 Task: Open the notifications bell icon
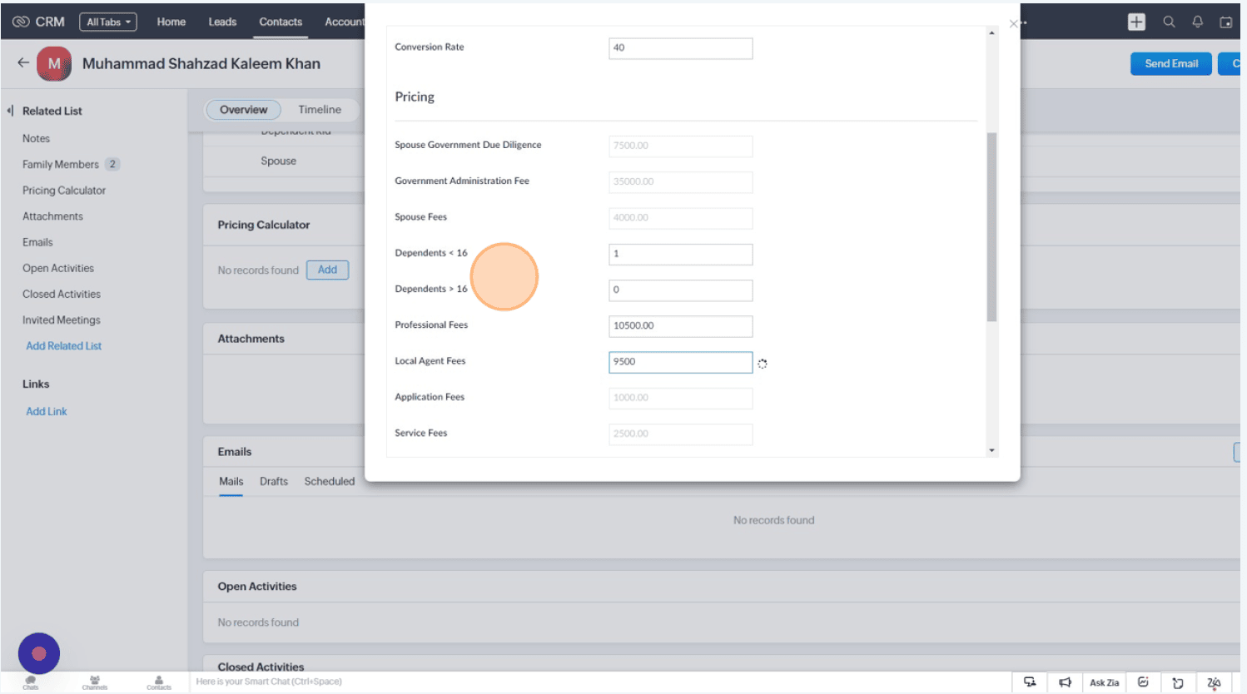[1197, 22]
